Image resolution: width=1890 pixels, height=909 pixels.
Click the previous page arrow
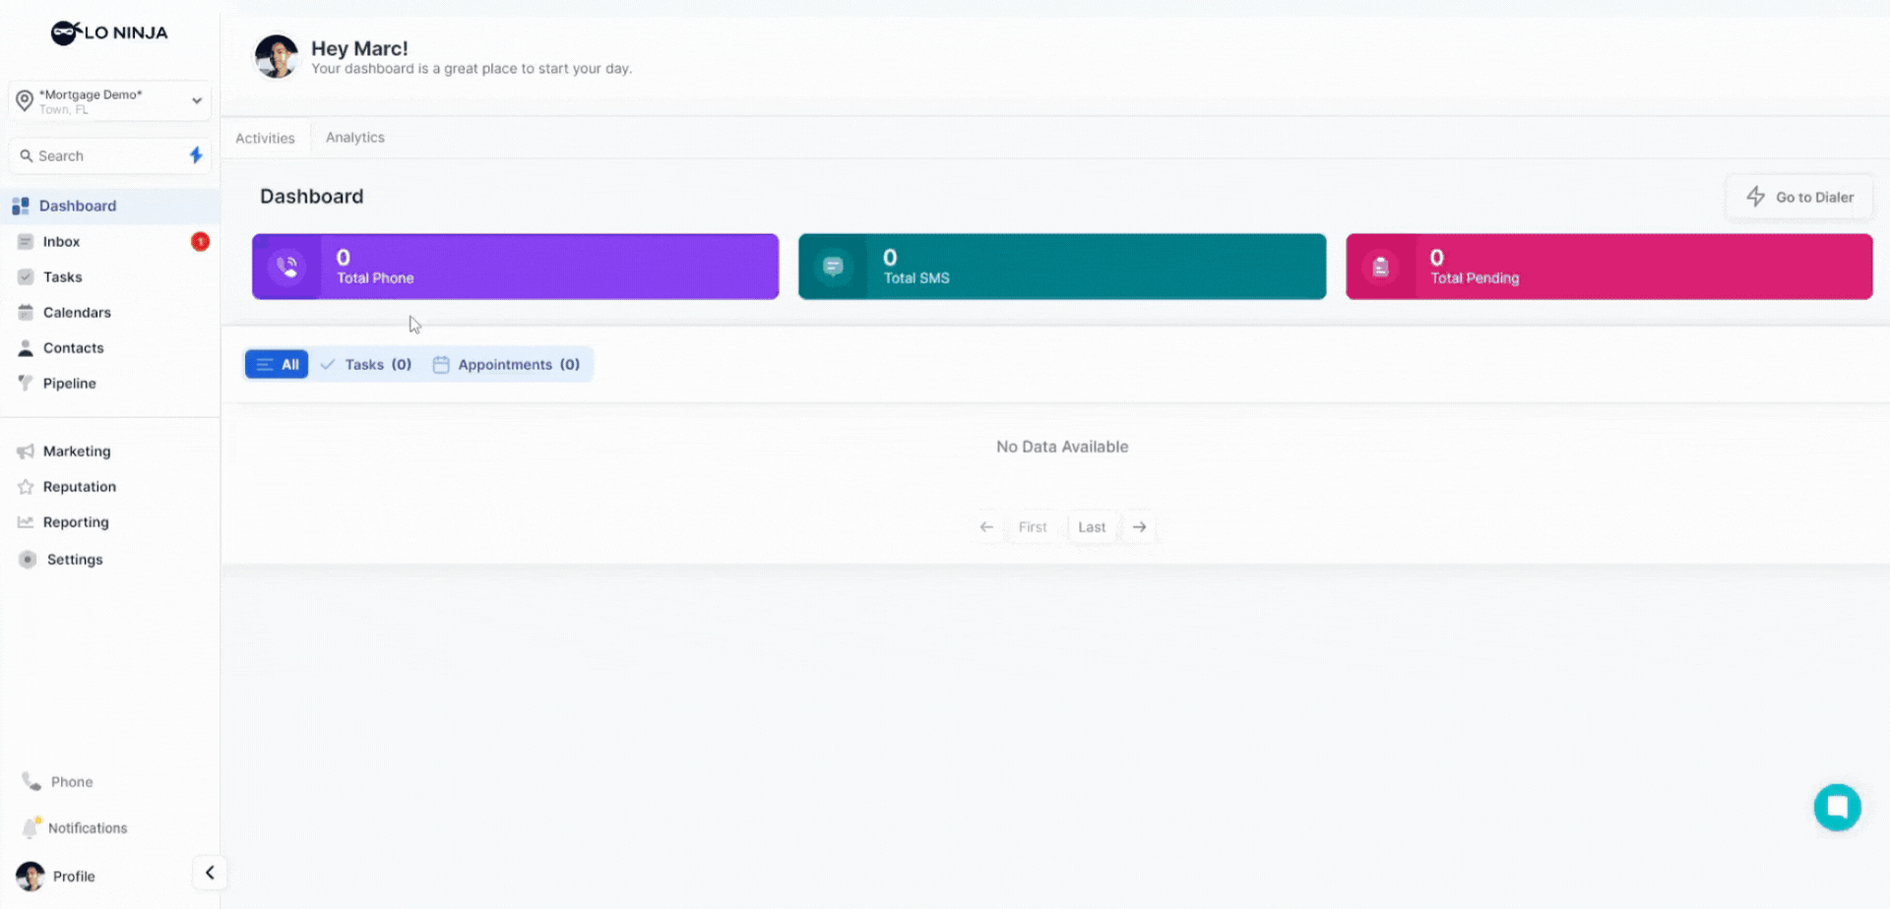coord(986,527)
